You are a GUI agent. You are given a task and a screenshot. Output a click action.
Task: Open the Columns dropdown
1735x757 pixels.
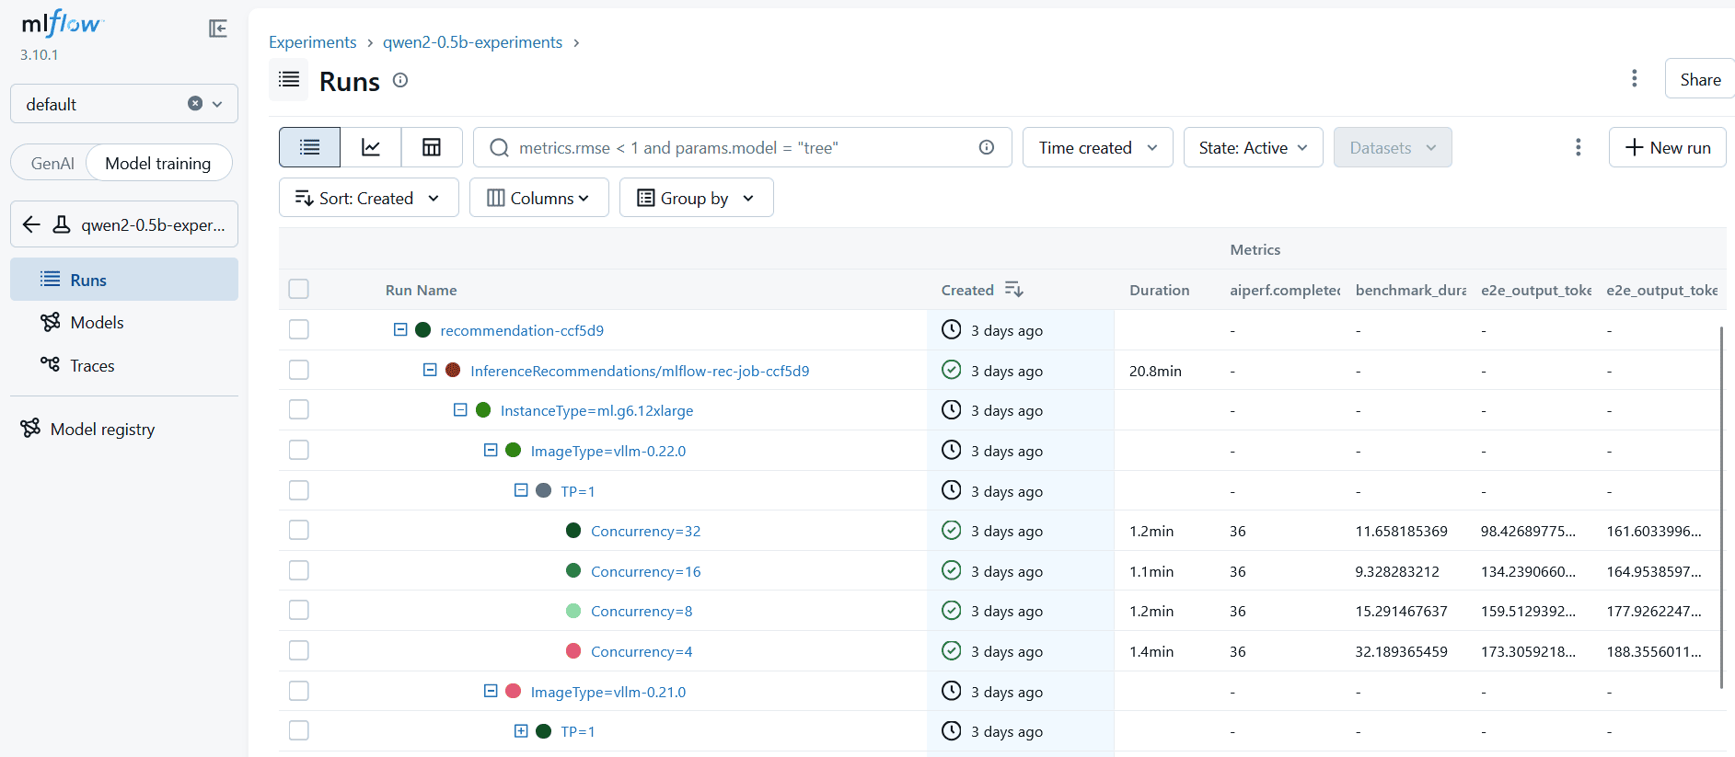pos(538,198)
